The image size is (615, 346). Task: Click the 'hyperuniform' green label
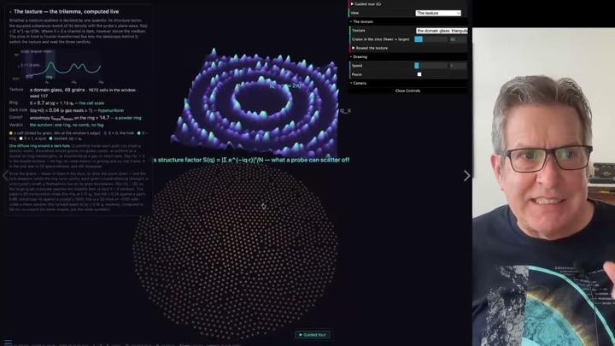(x=111, y=110)
